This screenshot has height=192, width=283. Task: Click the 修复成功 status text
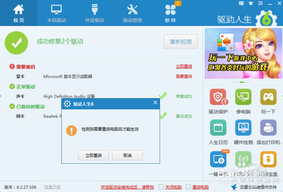(x=184, y=96)
